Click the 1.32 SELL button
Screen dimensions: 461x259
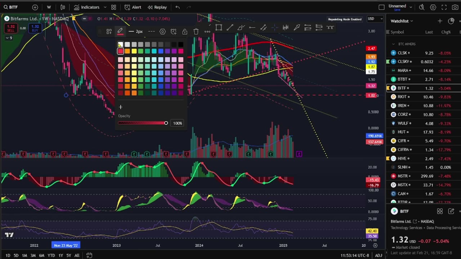[x=11, y=27]
